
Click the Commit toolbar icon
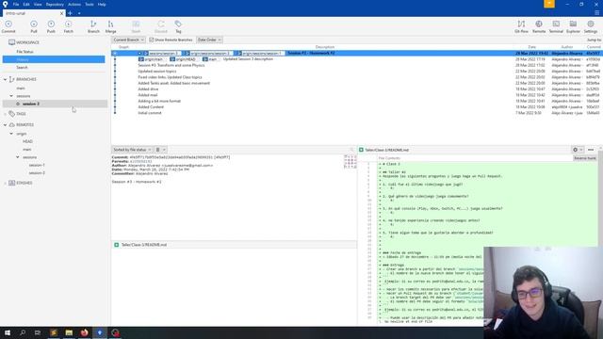click(x=8, y=26)
